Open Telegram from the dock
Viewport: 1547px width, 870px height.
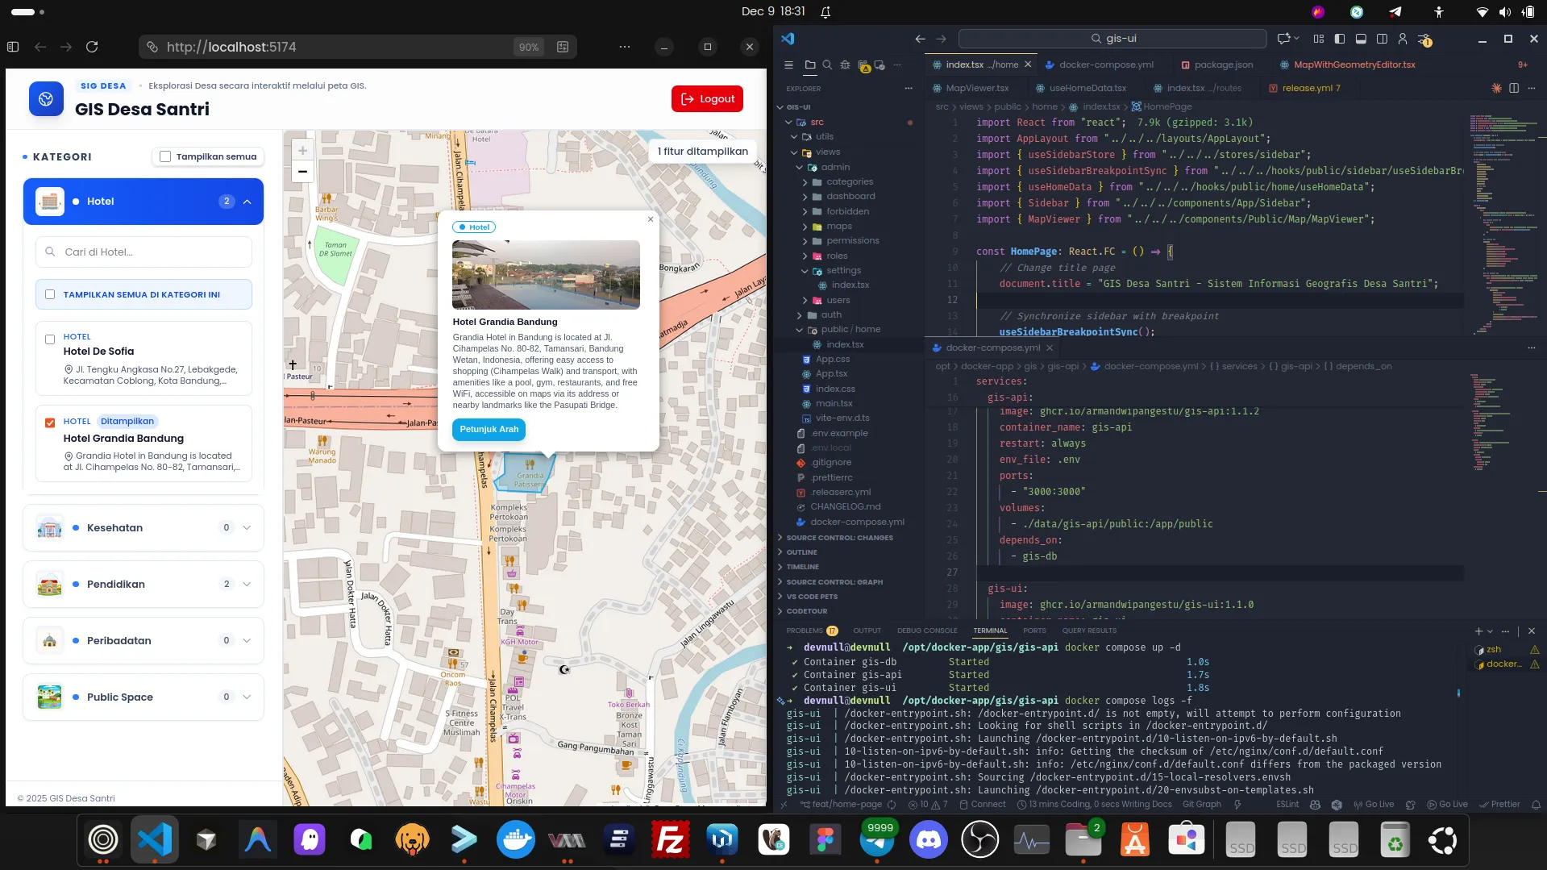[877, 840]
